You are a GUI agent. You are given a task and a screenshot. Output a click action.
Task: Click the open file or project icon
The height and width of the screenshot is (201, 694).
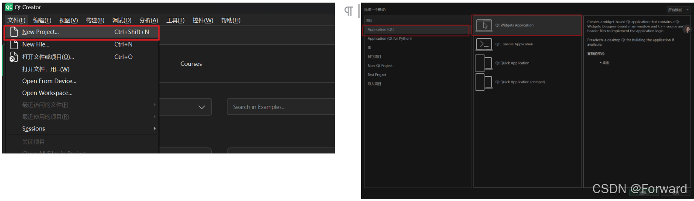[14, 57]
